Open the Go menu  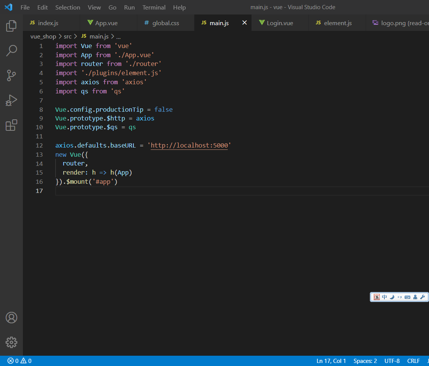112,7
